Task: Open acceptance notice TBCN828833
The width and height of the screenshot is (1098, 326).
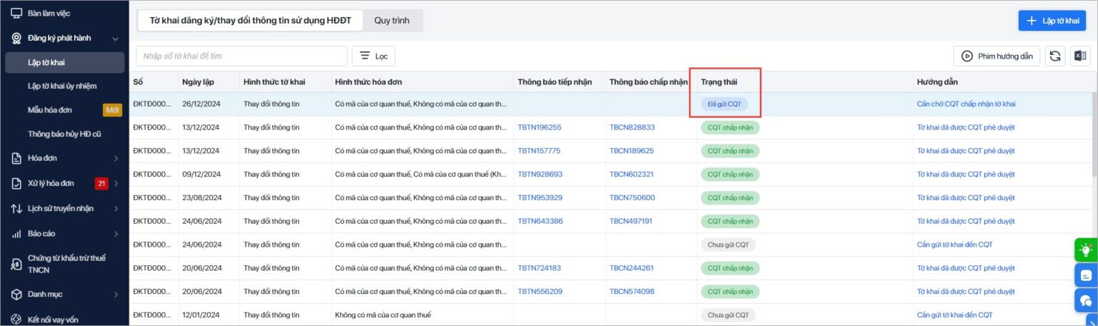Action: point(632,127)
